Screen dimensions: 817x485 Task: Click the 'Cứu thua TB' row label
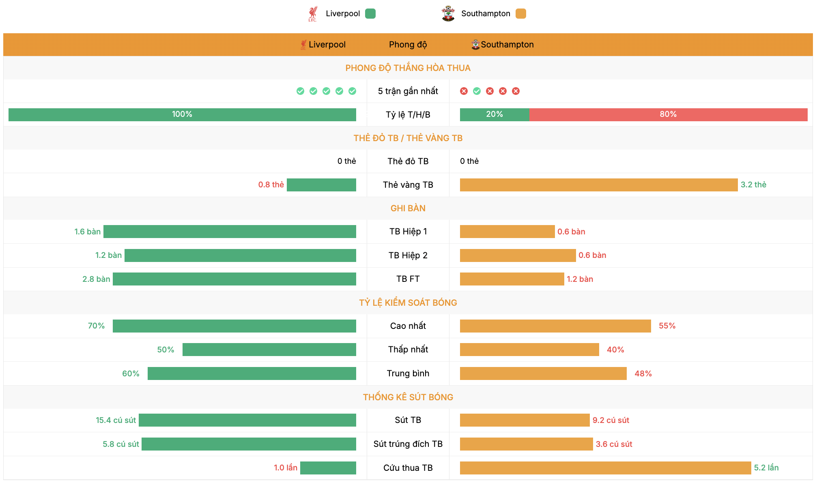coord(408,468)
